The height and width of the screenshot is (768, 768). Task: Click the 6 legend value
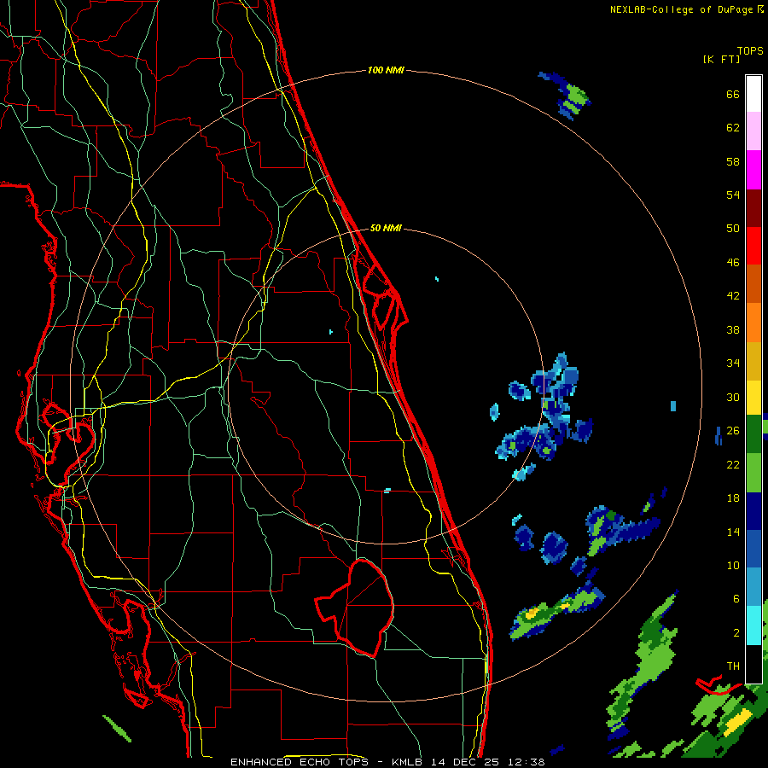coord(736,599)
